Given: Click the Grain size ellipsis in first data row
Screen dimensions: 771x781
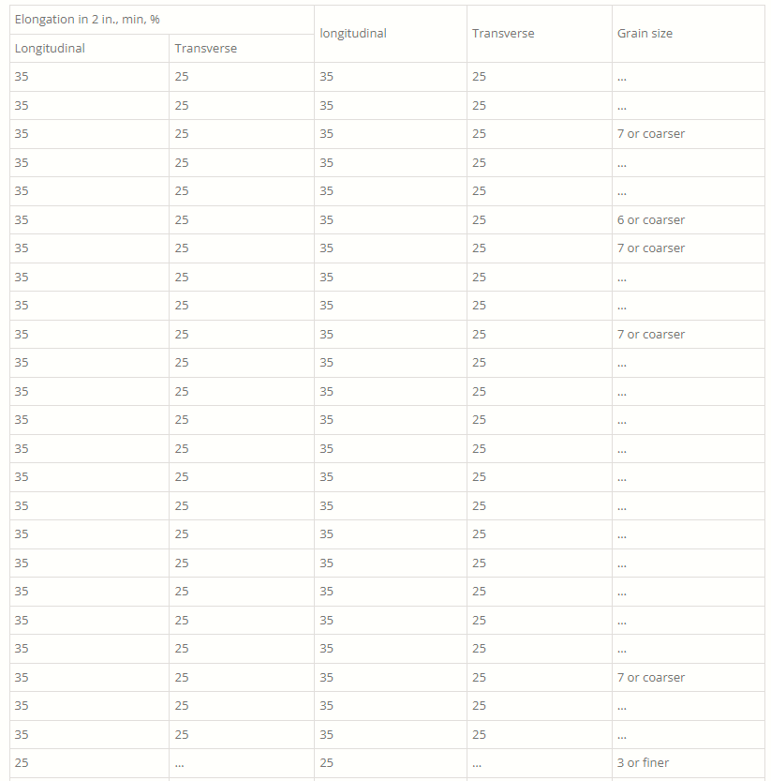Looking at the screenshot, I should 622,78.
